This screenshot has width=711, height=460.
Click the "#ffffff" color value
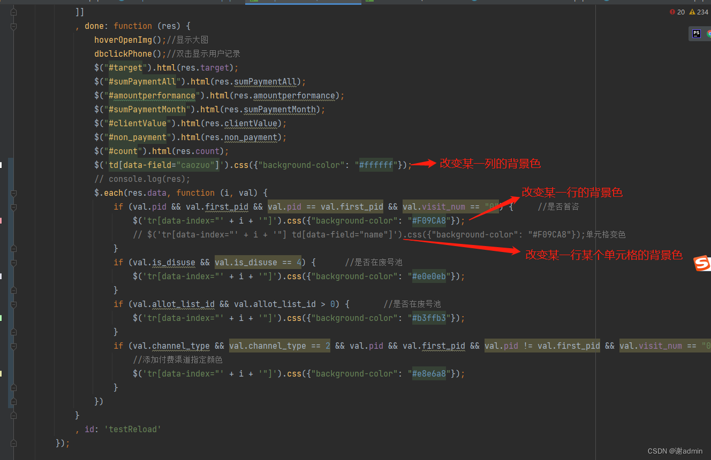click(376, 165)
